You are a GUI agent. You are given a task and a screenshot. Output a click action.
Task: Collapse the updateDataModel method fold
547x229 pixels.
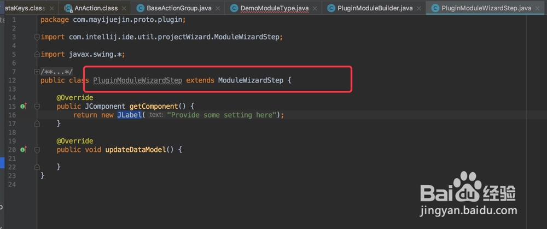(x=37, y=150)
